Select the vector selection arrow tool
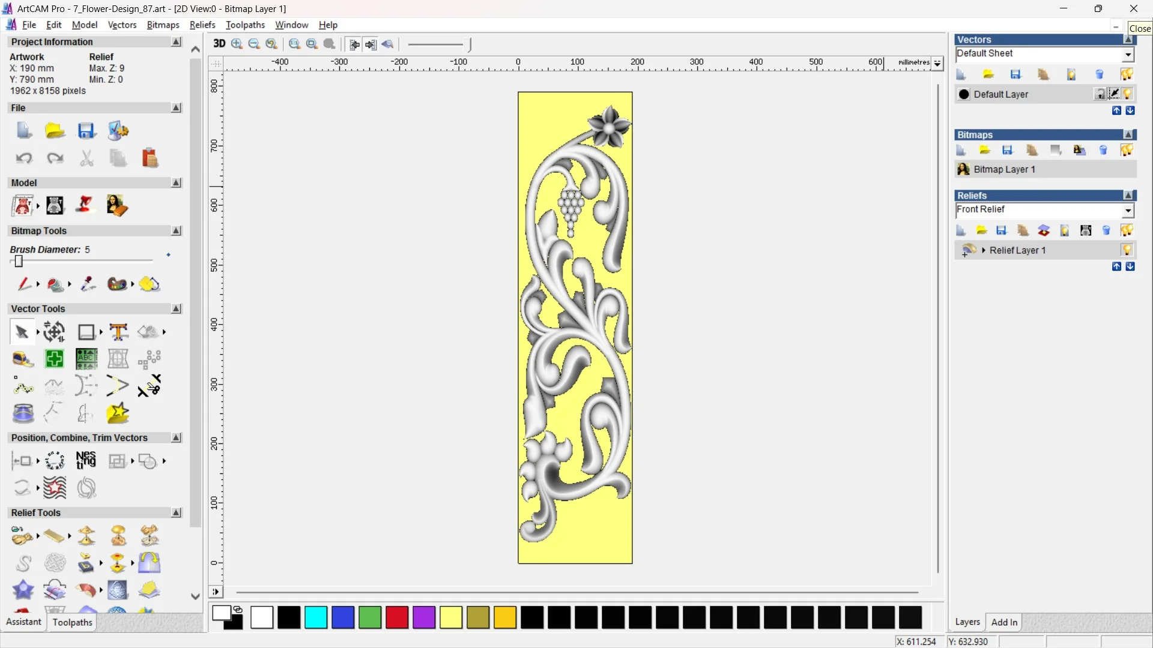1153x648 pixels. point(21,332)
